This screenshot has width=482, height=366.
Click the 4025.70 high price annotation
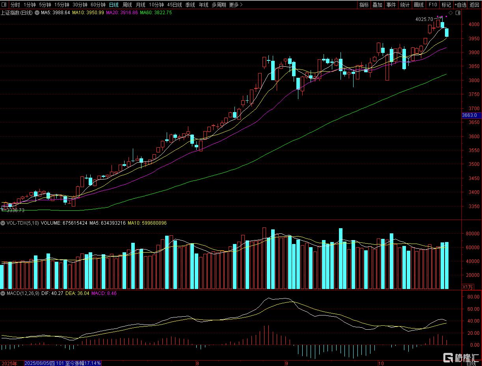click(x=424, y=19)
